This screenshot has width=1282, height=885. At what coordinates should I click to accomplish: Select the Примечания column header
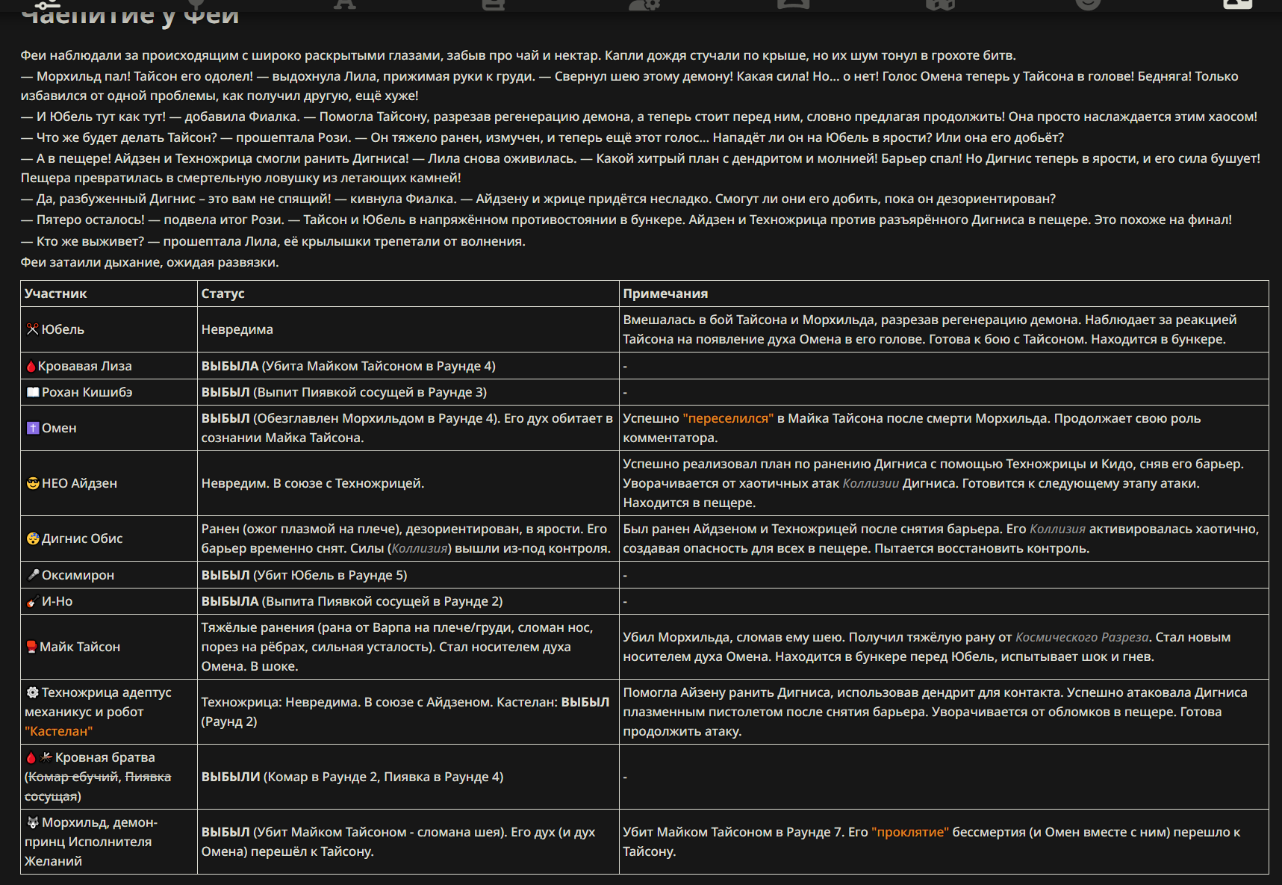665,294
